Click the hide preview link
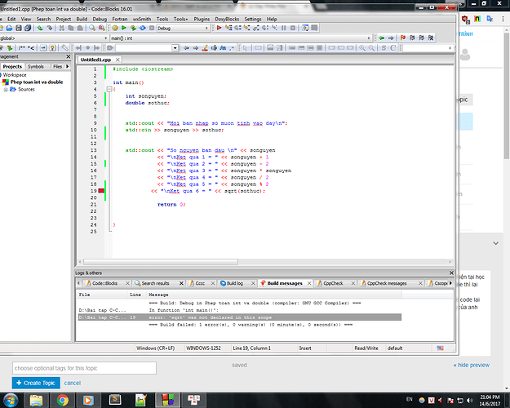 [x=472, y=366]
